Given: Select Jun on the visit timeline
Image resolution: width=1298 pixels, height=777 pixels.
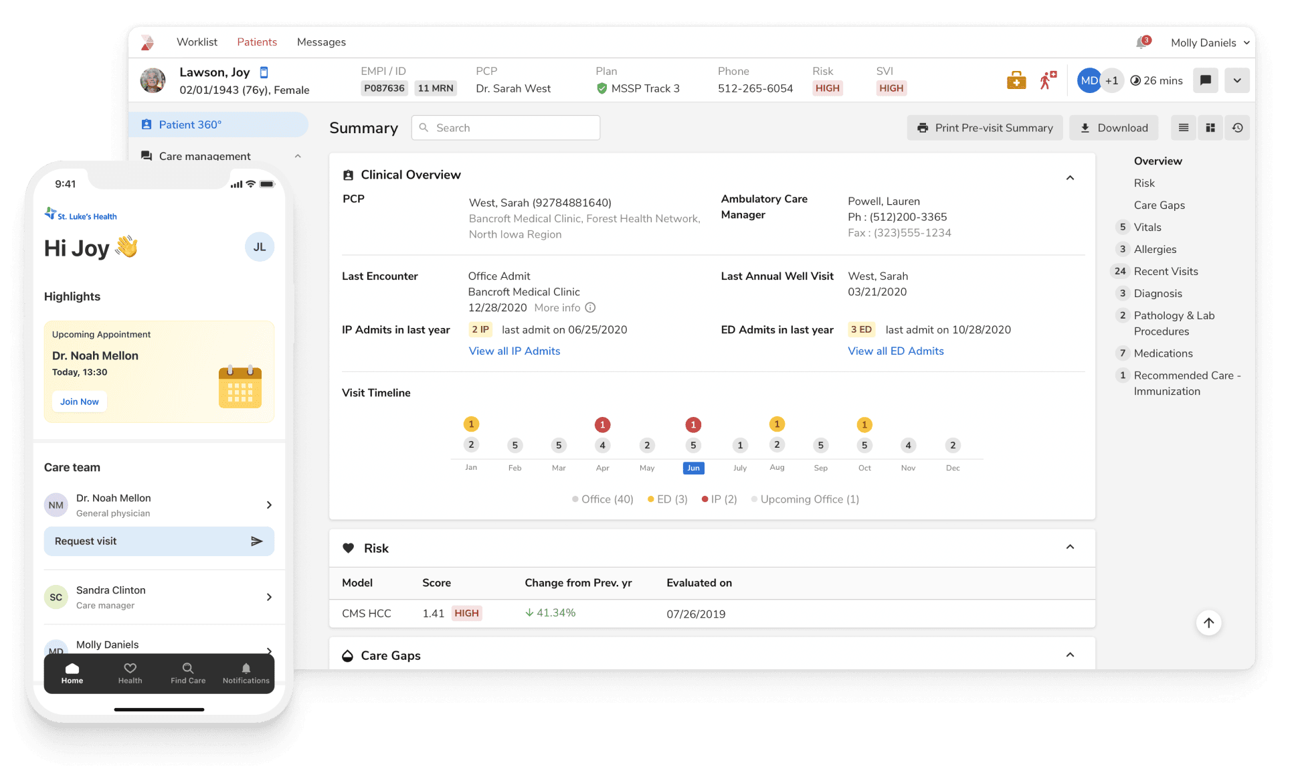Looking at the screenshot, I should coord(693,468).
